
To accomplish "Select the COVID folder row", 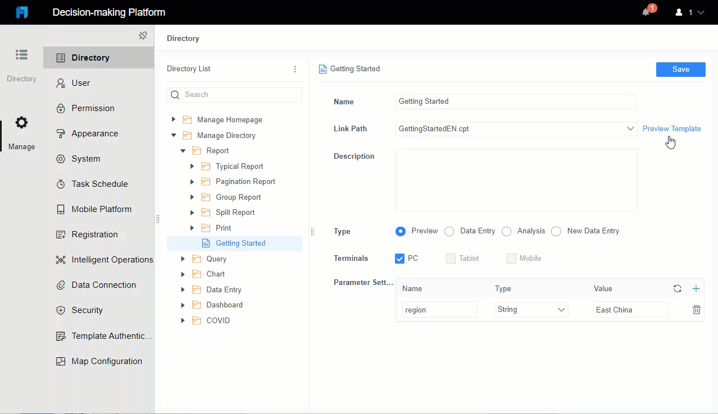I will pos(234,320).
